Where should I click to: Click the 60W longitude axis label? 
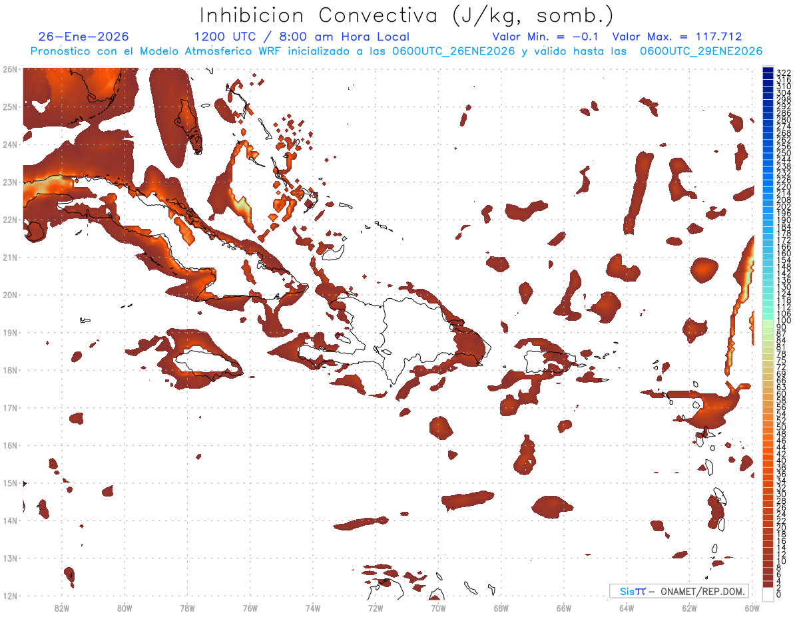coord(752,608)
